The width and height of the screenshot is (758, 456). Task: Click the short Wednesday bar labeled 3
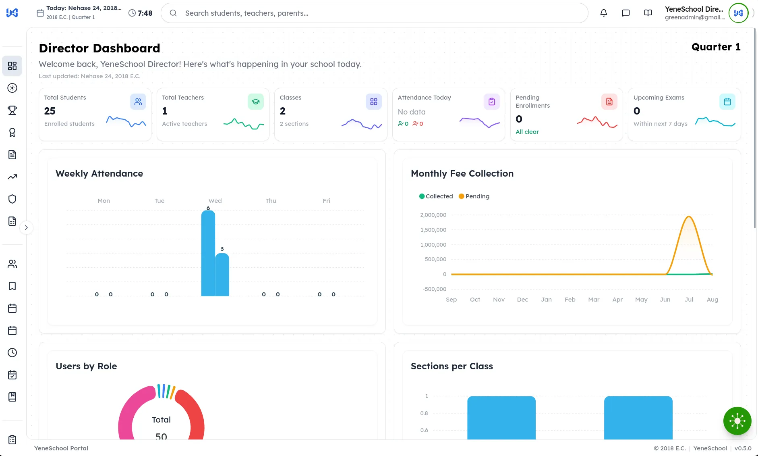click(222, 275)
